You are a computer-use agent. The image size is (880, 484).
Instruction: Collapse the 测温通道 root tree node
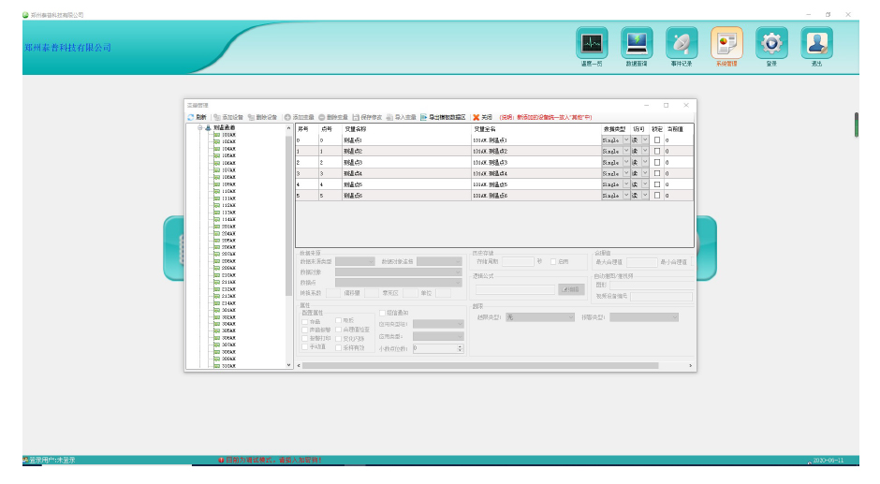point(199,128)
